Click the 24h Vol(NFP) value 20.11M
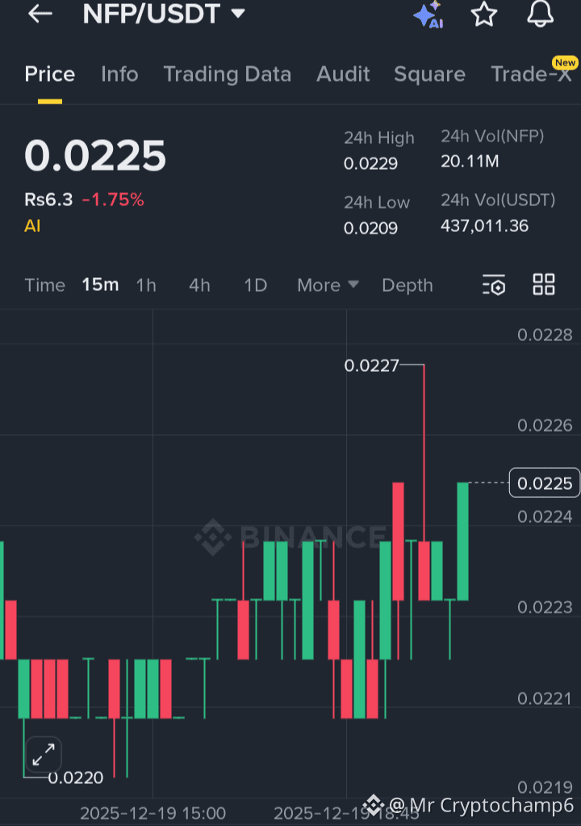This screenshot has width=581, height=826. coord(470,161)
